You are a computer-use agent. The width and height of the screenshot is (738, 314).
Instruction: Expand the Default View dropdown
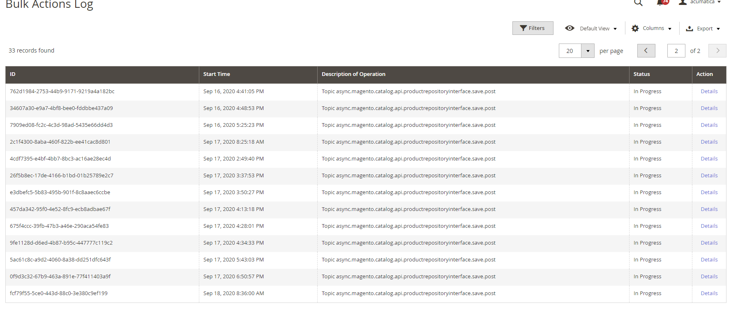598,29
